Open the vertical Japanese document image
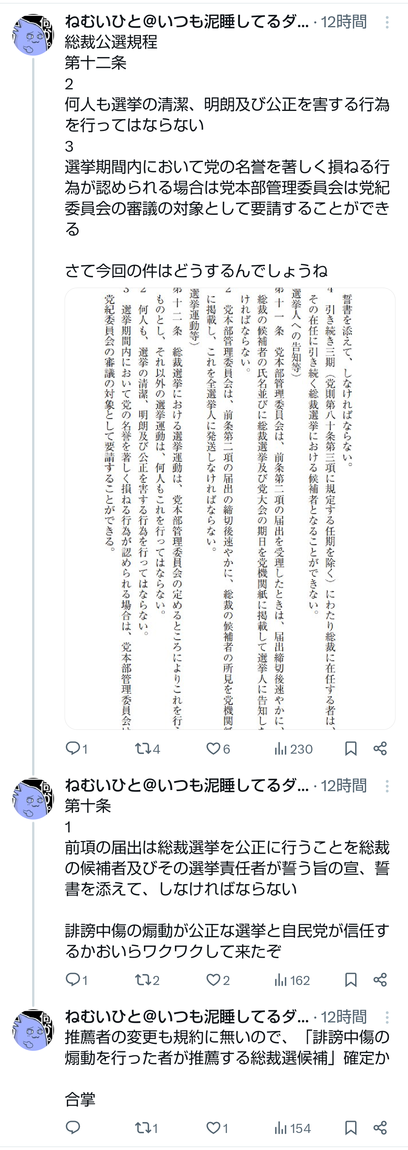408x1150 pixels. 230,508
